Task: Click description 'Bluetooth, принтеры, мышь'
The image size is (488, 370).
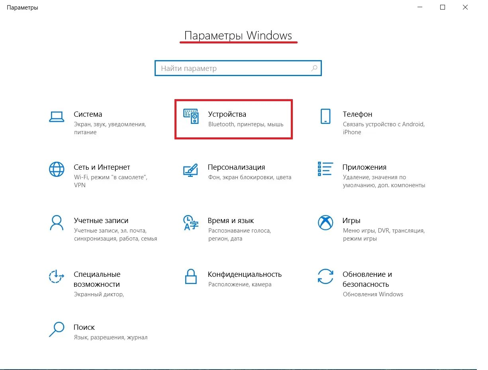Action: point(246,124)
